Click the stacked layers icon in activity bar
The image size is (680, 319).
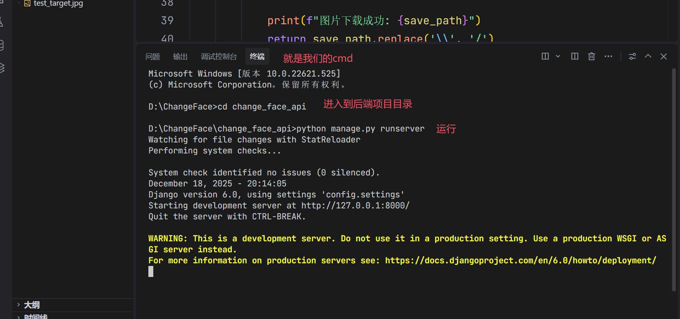[x=1, y=68]
